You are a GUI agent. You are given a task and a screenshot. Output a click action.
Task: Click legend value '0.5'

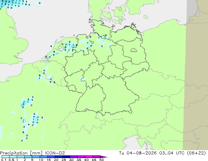pos(11,160)
